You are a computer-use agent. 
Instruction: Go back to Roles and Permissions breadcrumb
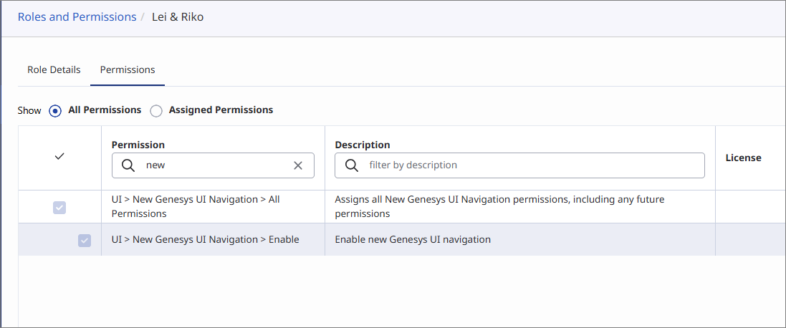click(77, 17)
